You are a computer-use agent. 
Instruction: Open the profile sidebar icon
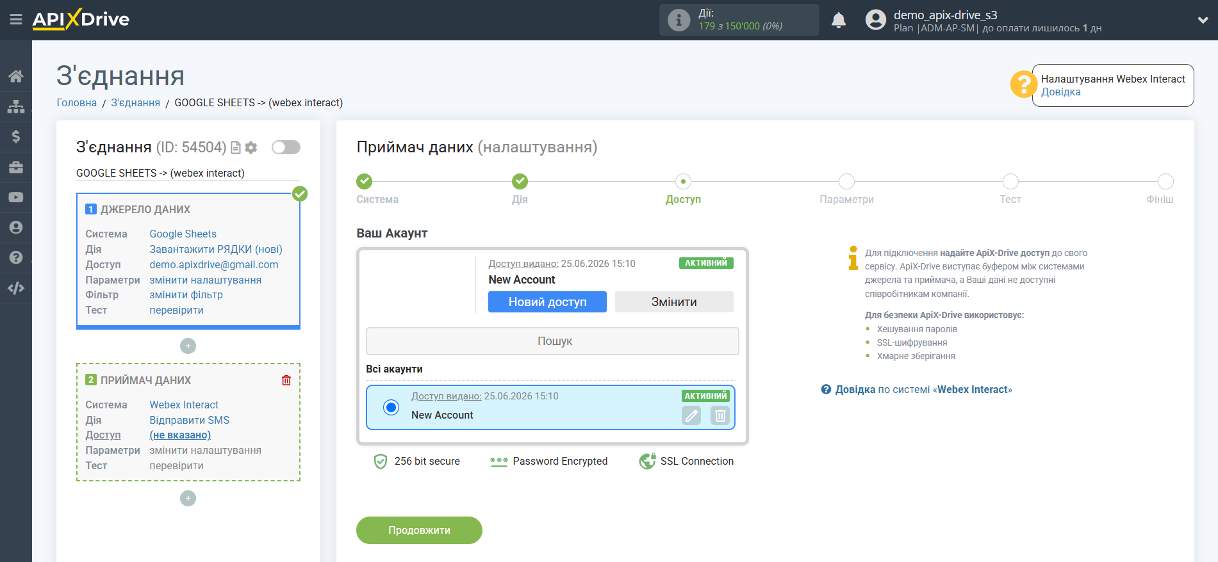(16, 227)
